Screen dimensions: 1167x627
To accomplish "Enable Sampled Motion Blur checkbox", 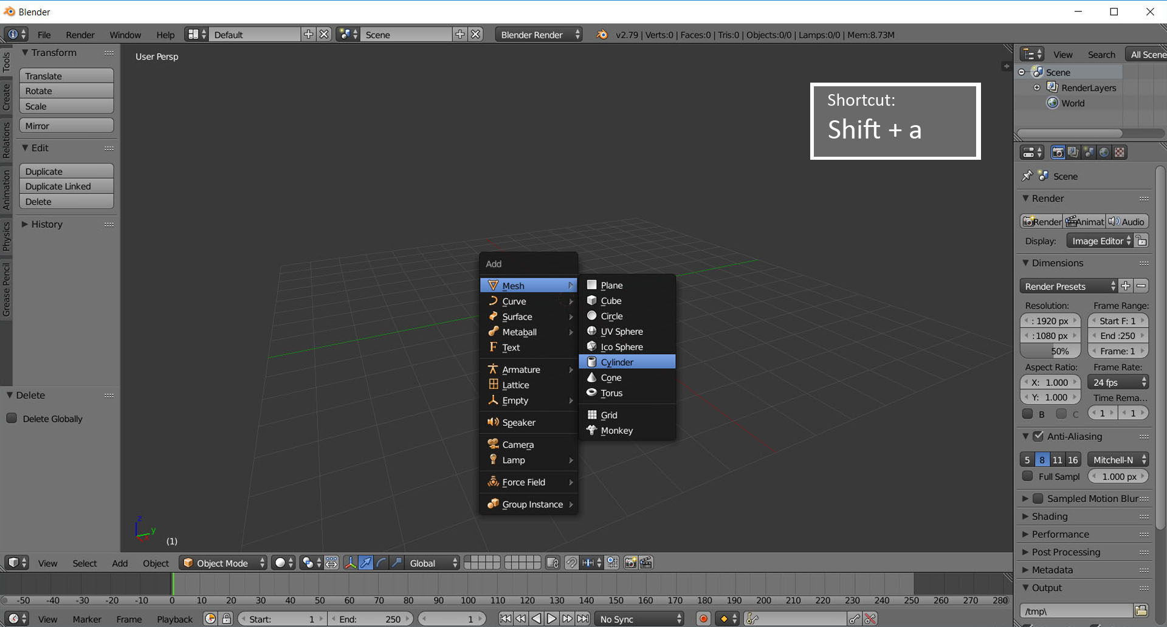I will point(1038,499).
